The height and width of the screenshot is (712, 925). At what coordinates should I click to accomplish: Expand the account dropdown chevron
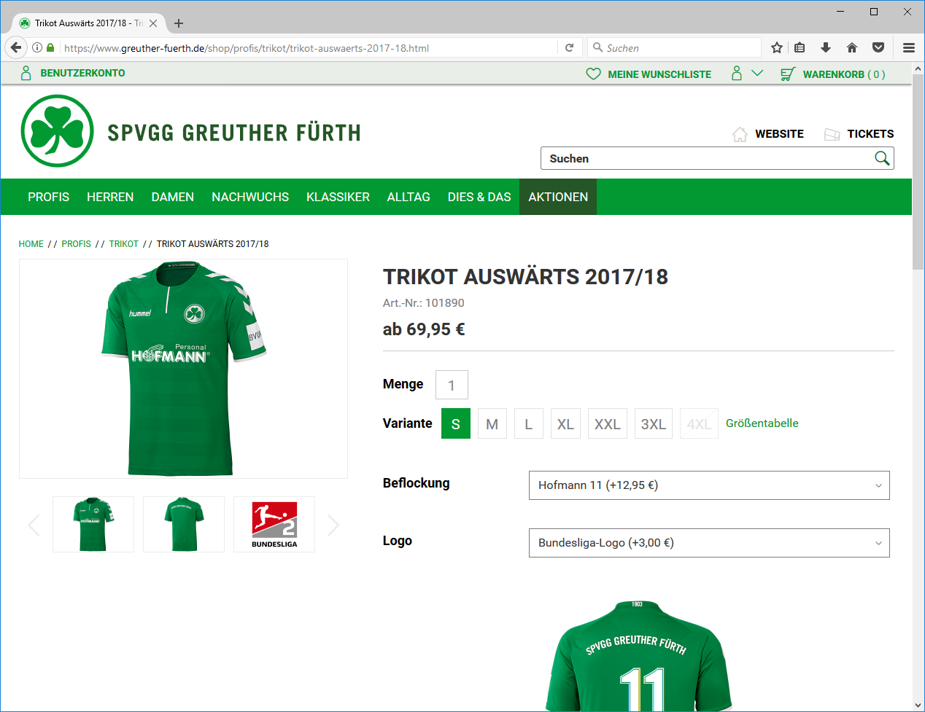coord(757,73)
